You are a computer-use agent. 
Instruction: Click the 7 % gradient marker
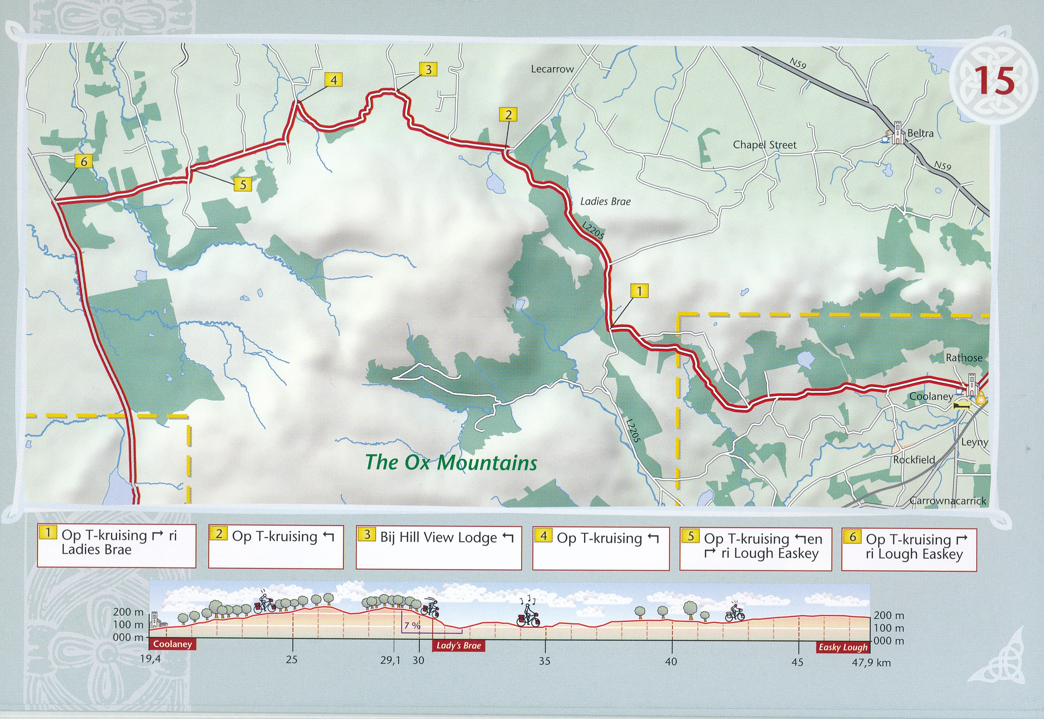pos(412,625)
